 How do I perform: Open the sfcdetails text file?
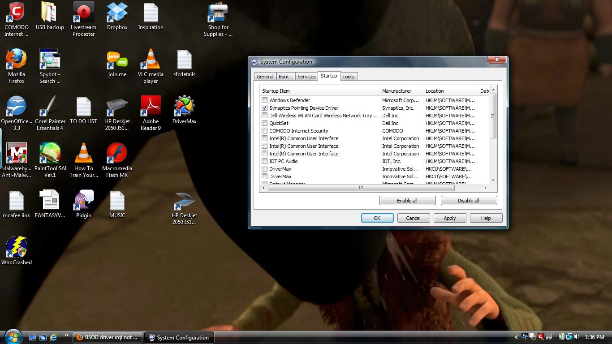[x=184, y=64]
